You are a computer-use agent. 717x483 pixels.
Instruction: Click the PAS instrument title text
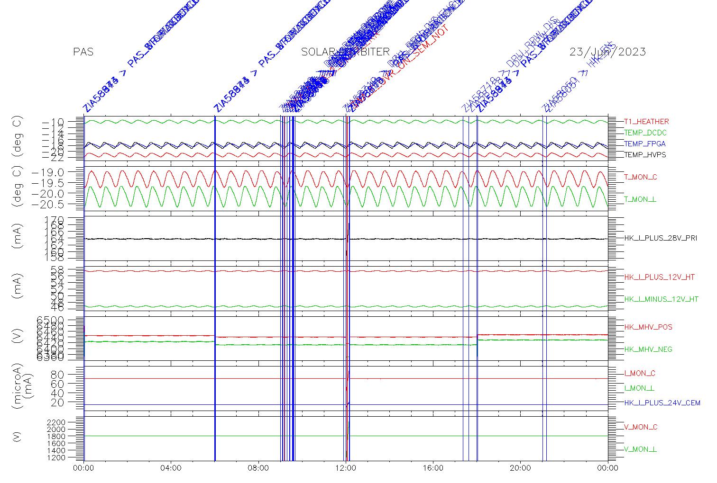[x=83, y=52]
